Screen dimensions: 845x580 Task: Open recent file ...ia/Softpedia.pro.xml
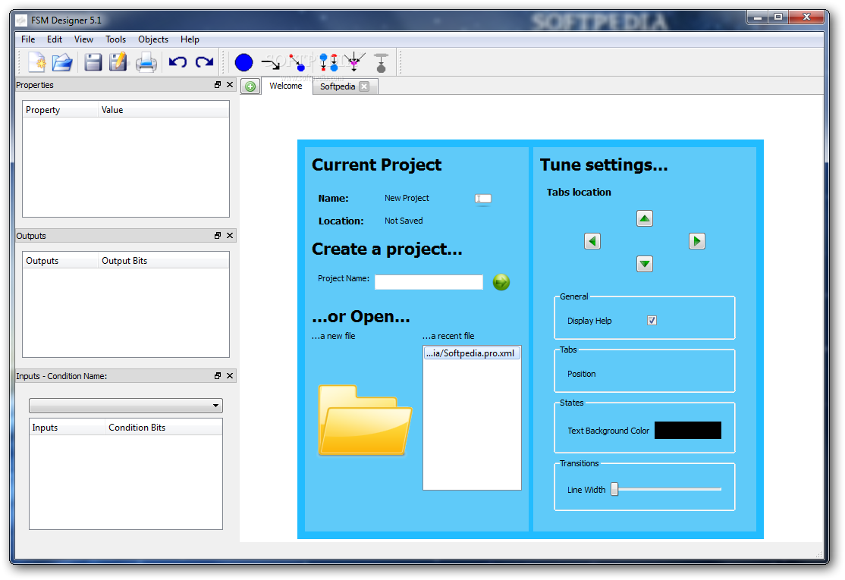point(472,353)
